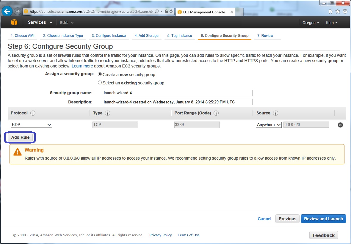Show info tooltip for Port Range (Code)
This screenshot has width=351, height=244.
(x=216, y=113)
